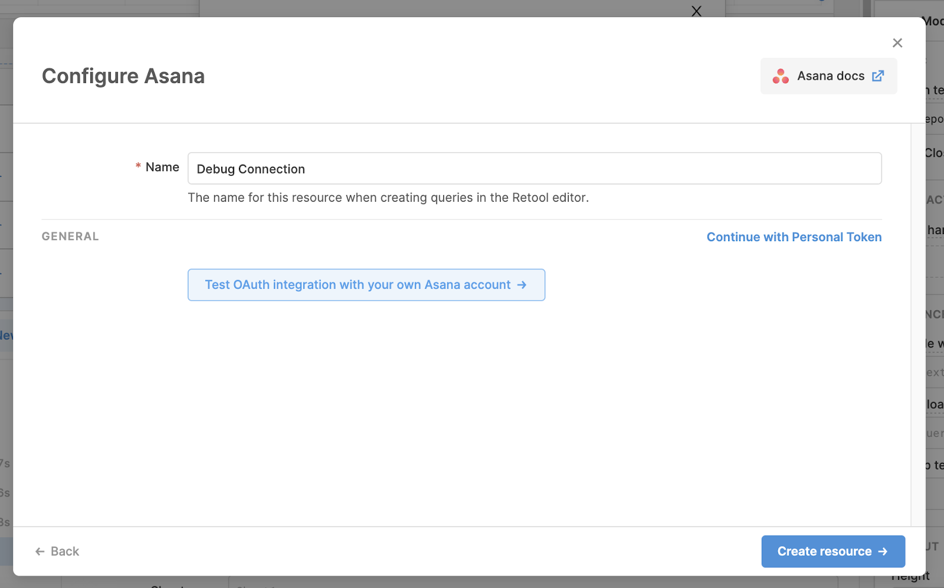
Task: Close the Configure Asana dialog
Action: pos(897,43)
